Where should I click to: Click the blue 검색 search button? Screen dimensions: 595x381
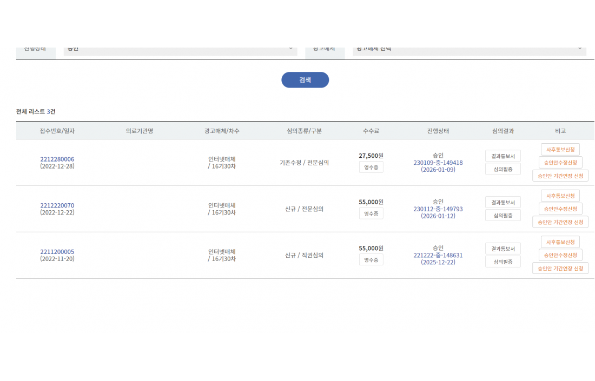(305, 80)
